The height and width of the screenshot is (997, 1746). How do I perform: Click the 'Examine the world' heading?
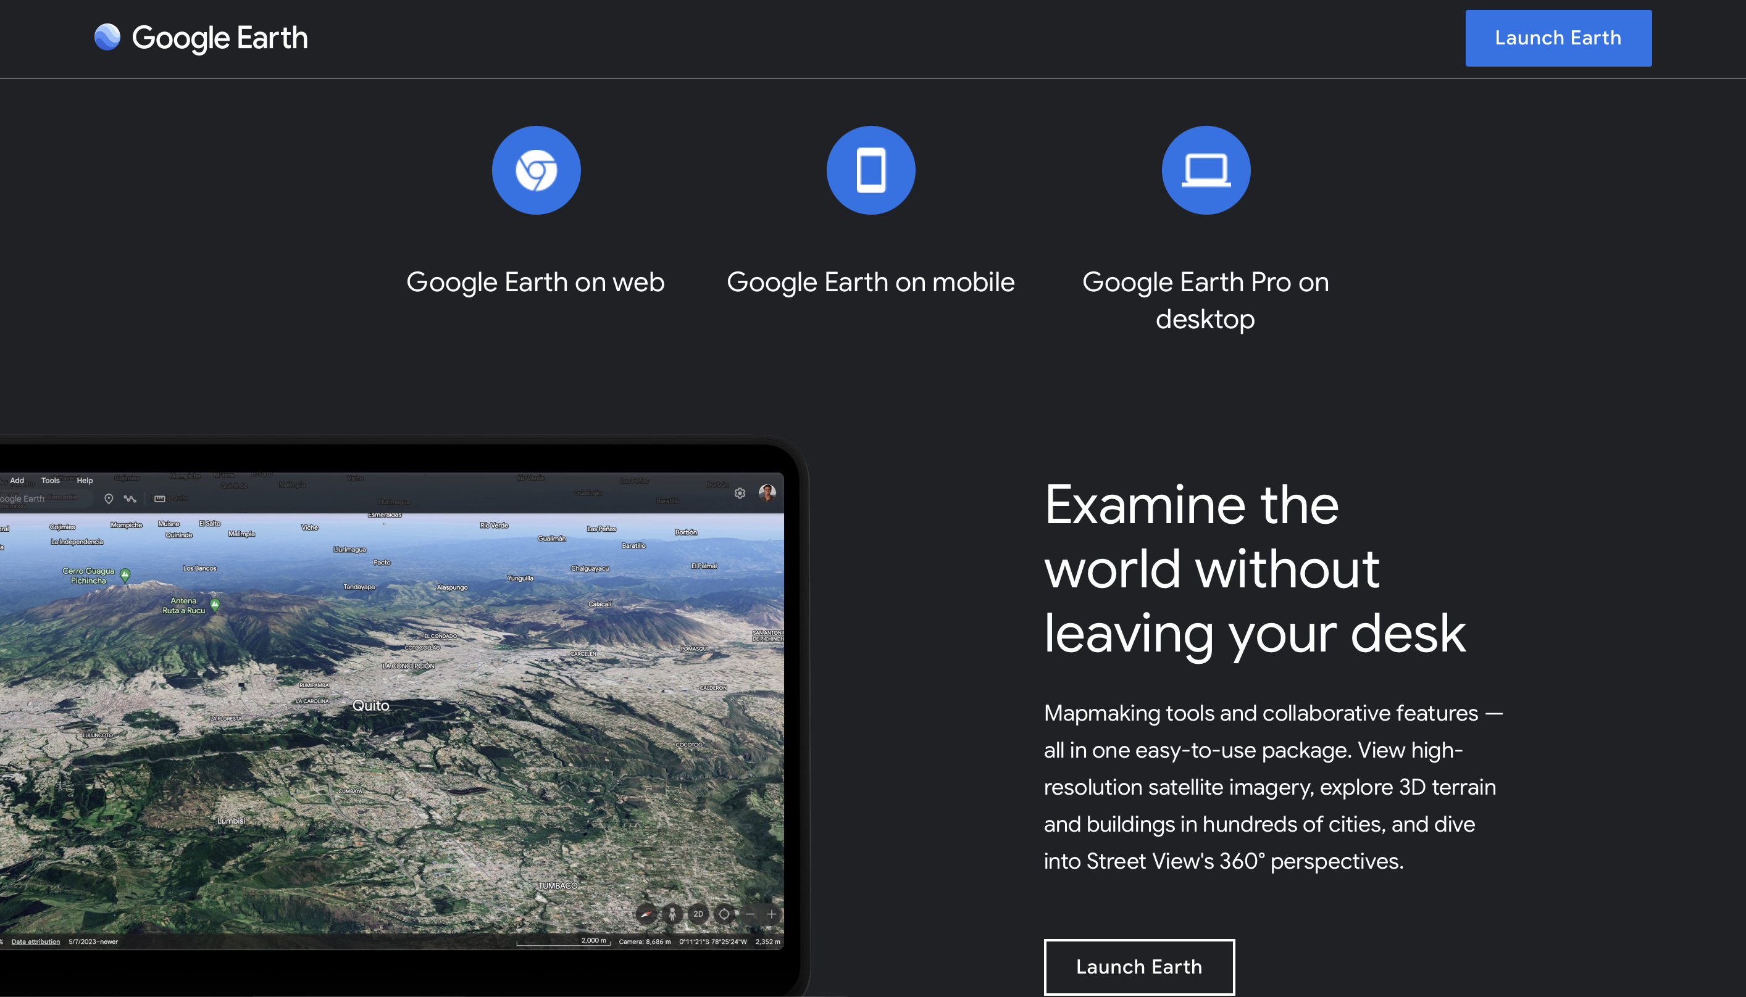tap(1254, 568)
